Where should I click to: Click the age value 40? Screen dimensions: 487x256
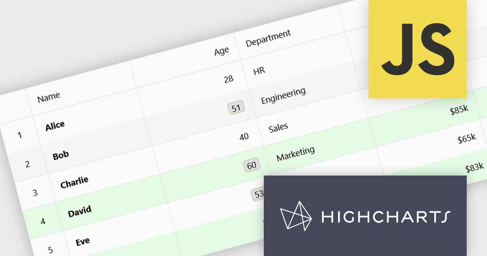click(x=244, y=137)
